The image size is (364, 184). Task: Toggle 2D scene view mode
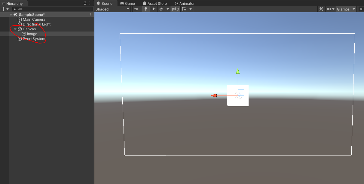click(x=136, y=9)
